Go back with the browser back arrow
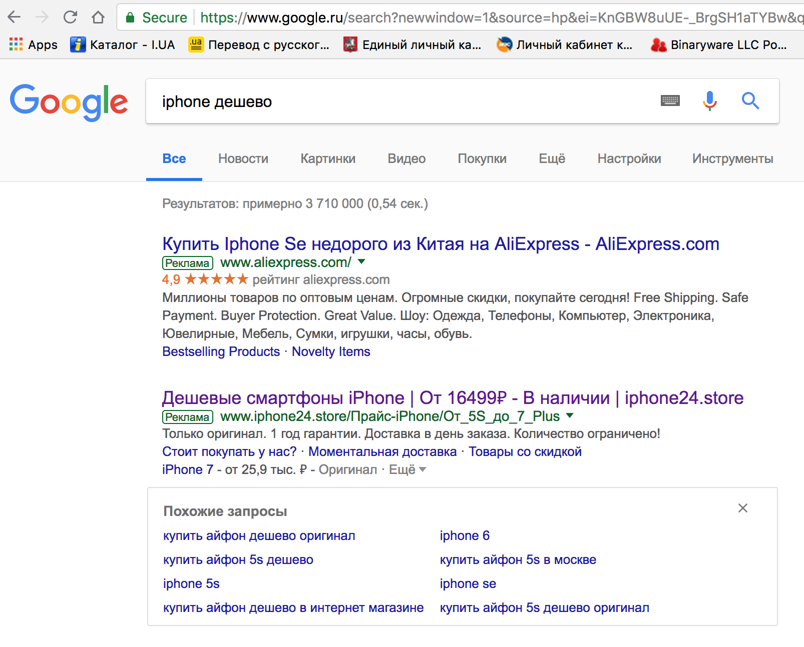Image resolution: width=804 pixels, height=647 pixels. click(14, 17)
